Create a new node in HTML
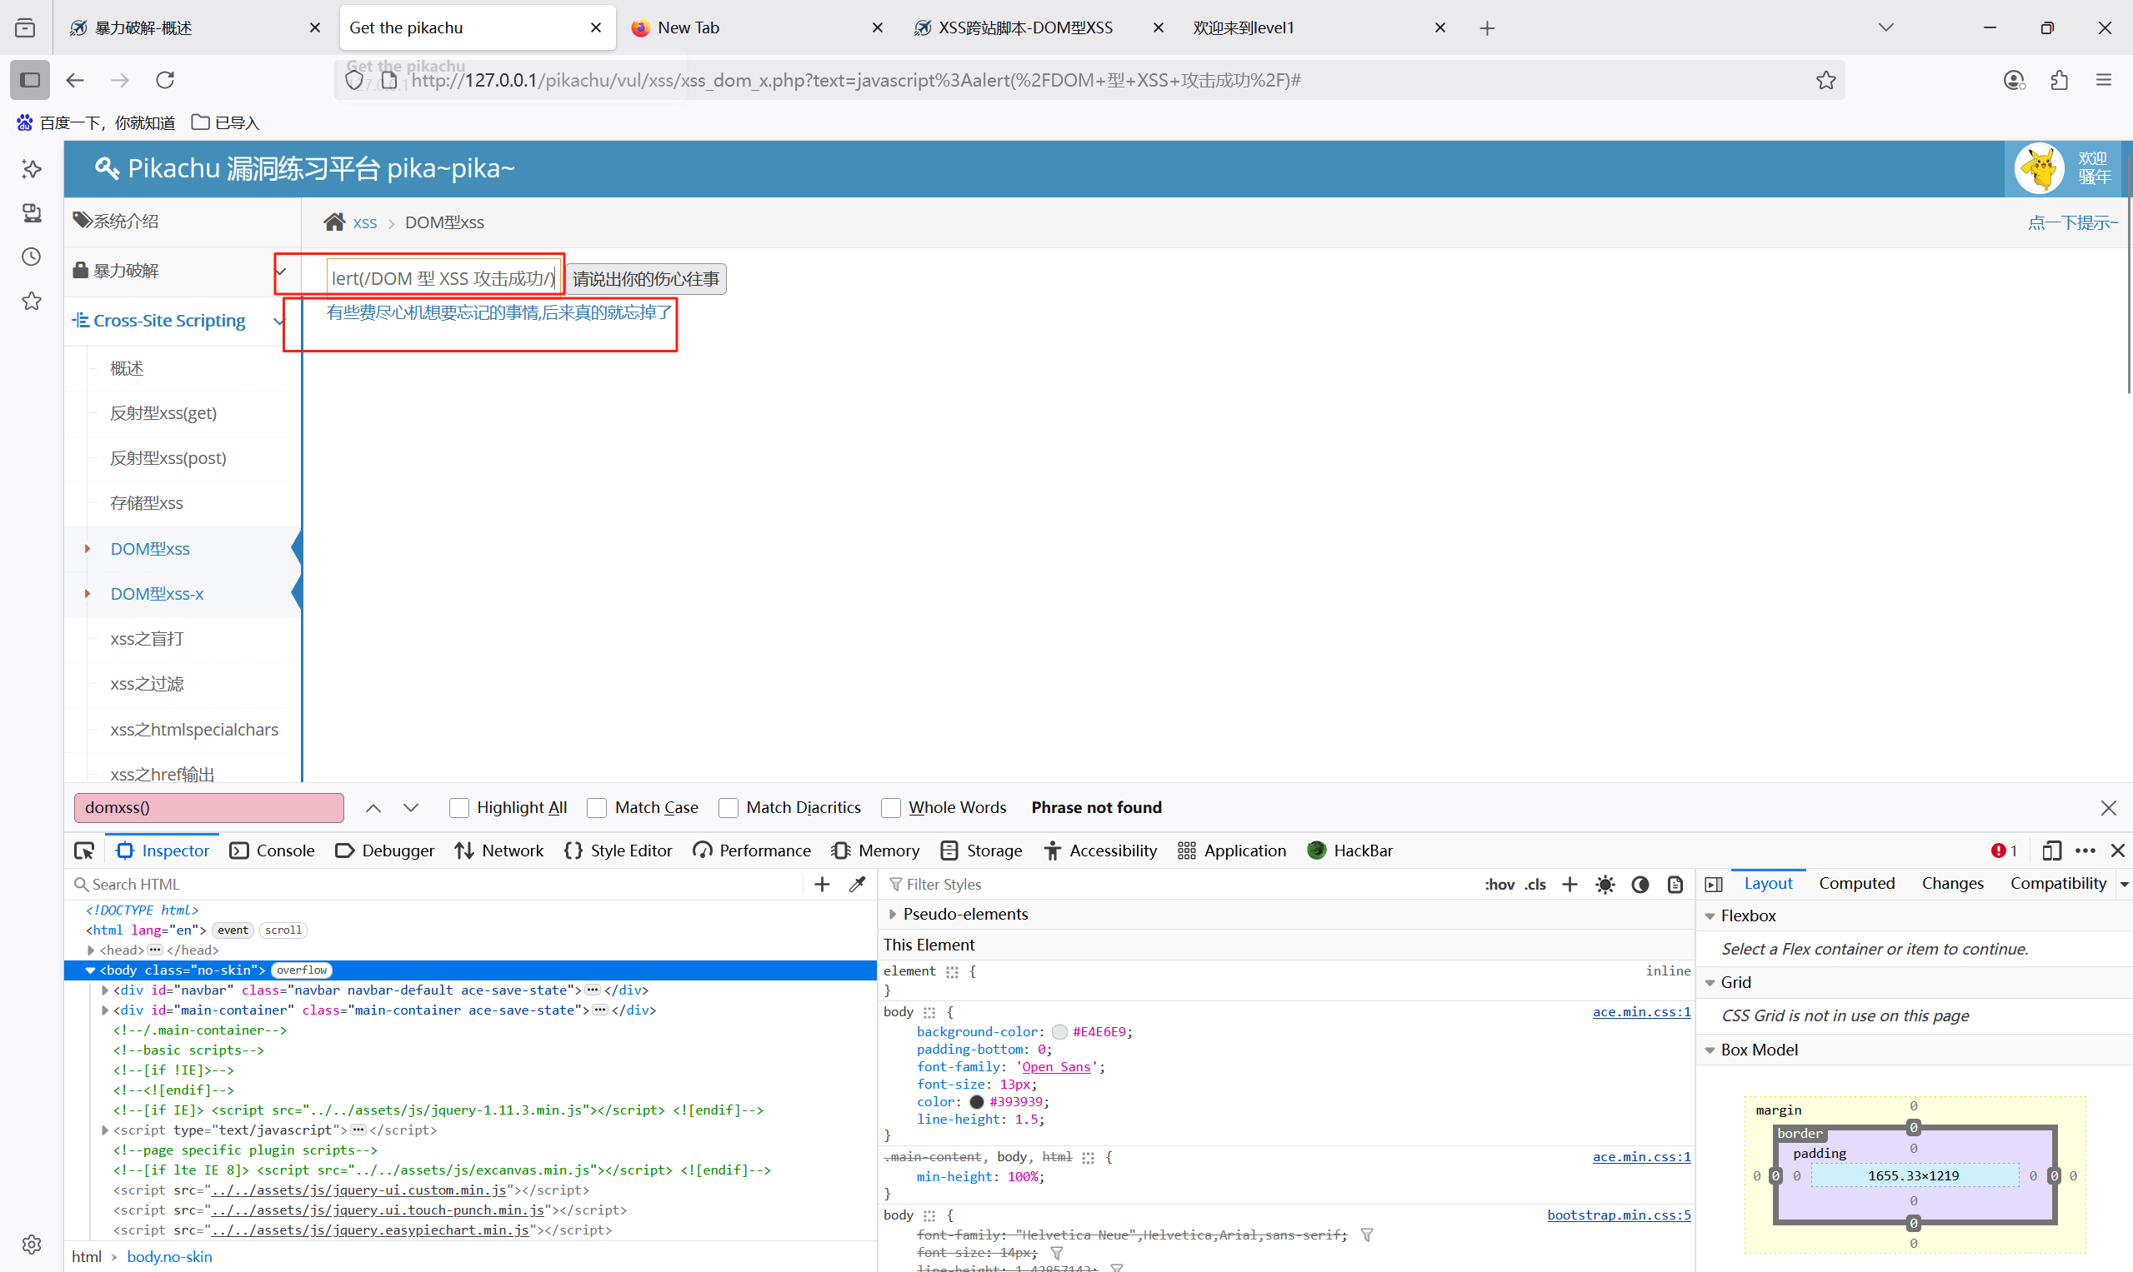2133x1272 pixels. 822,884
